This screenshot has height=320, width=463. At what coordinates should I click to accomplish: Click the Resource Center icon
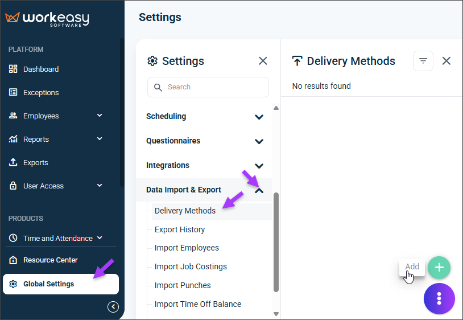[13, 260]
